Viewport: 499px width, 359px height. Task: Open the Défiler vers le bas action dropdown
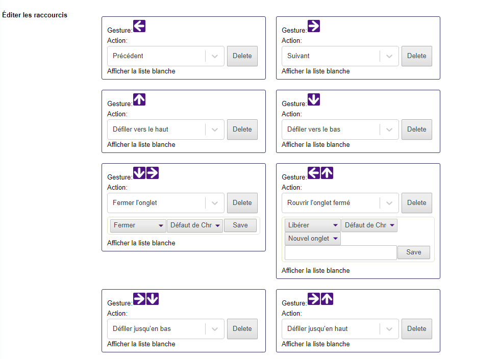(x=340, y=130)
